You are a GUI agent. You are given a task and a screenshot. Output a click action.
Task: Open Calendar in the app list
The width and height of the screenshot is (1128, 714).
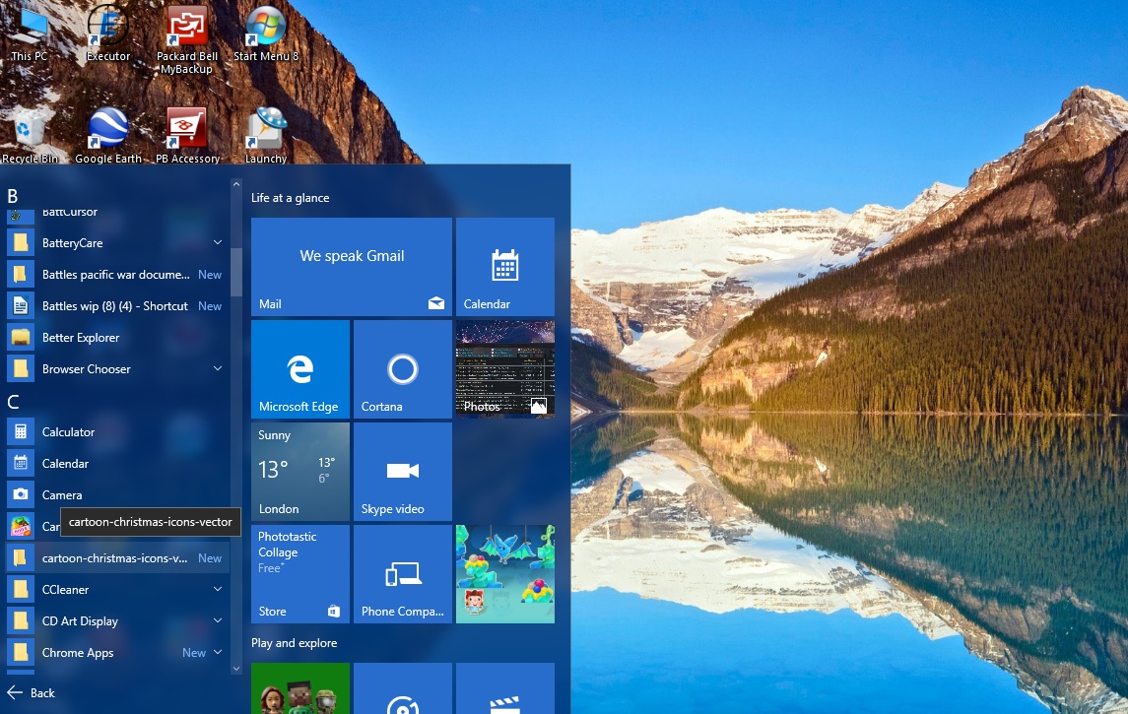118,464
